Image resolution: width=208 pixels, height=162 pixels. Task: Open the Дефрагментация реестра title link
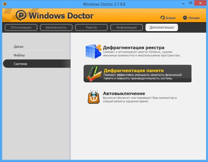[x=134, y=48]
